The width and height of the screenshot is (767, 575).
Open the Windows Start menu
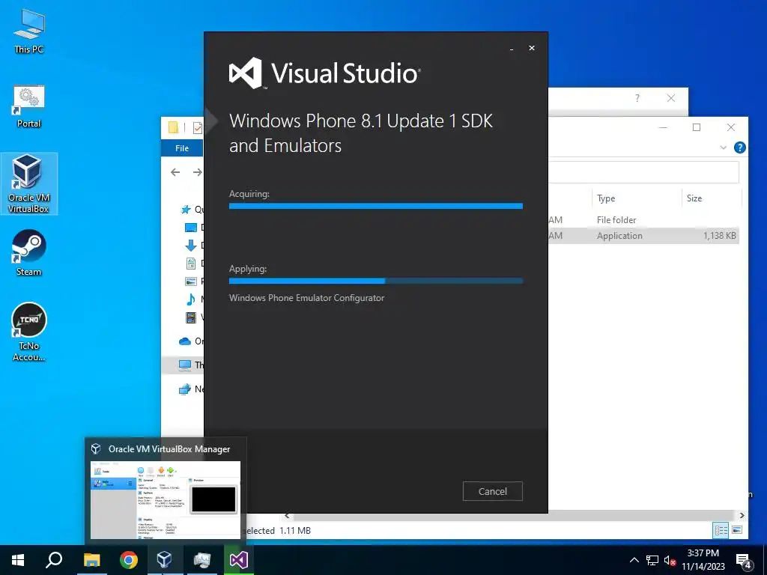tap(18, 560)
